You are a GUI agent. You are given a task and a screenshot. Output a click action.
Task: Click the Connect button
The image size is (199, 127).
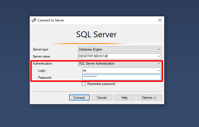pos(79,98)
